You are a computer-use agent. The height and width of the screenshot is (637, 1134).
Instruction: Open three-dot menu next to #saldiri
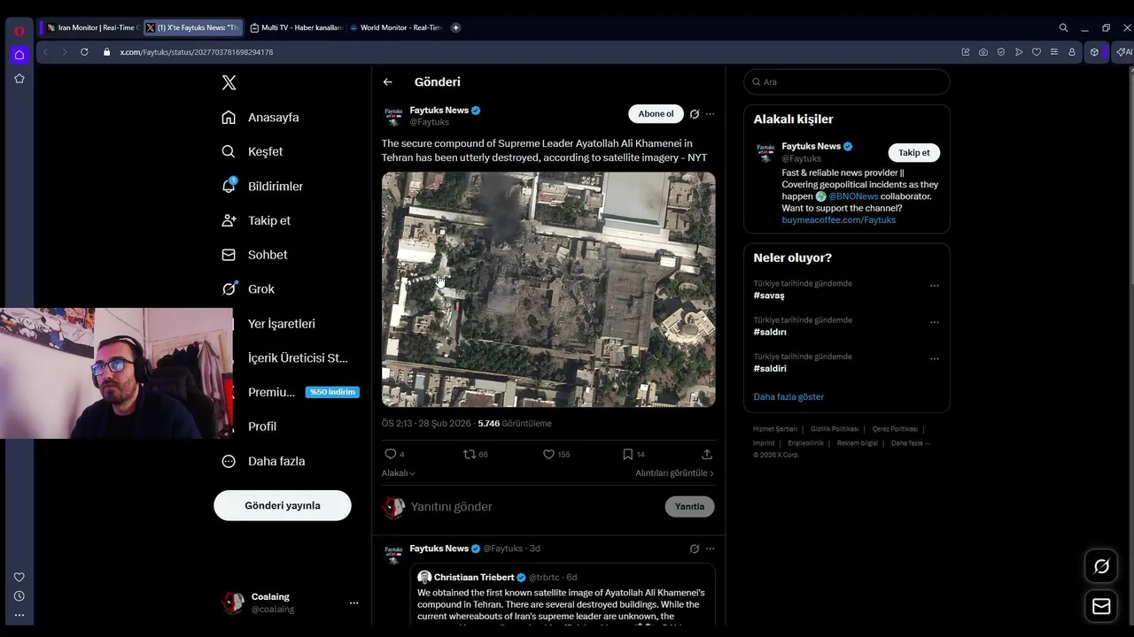click(934, 358)
